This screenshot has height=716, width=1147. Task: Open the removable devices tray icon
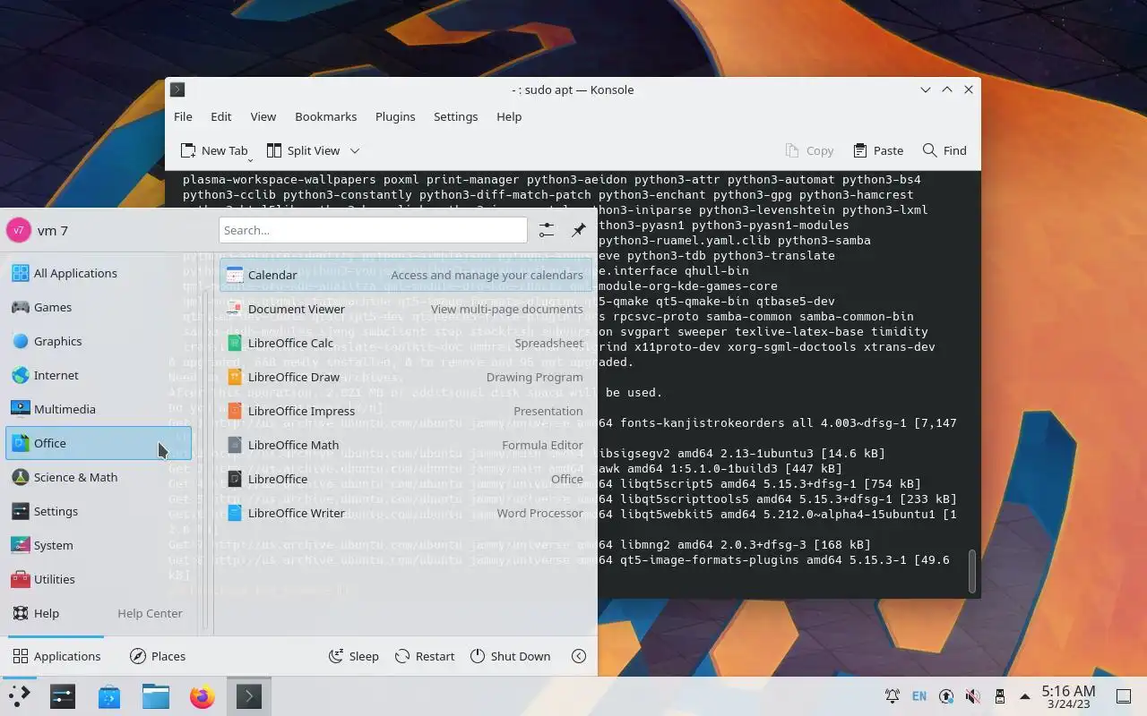pyautogui.click(x=1000, y=696)
